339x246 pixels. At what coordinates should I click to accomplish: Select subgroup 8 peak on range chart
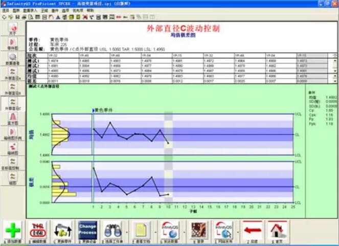pyautogui.click(x=152, y=177)
